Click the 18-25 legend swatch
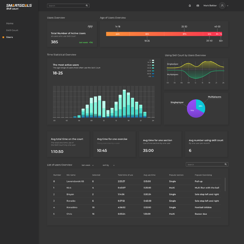 (153, 65)
